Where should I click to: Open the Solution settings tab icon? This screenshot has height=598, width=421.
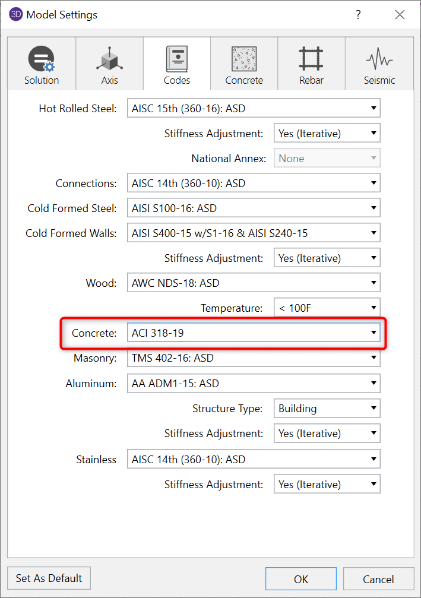pos(41,59)
